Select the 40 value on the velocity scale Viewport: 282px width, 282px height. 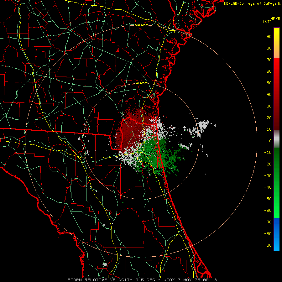pyautogui.click(x=269, y=94)
